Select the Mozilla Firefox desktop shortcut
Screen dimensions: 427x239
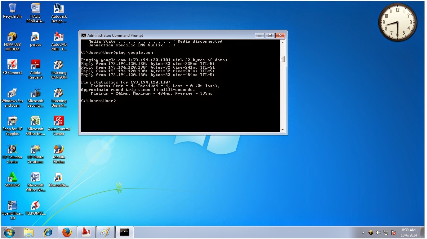pos(59,154)
